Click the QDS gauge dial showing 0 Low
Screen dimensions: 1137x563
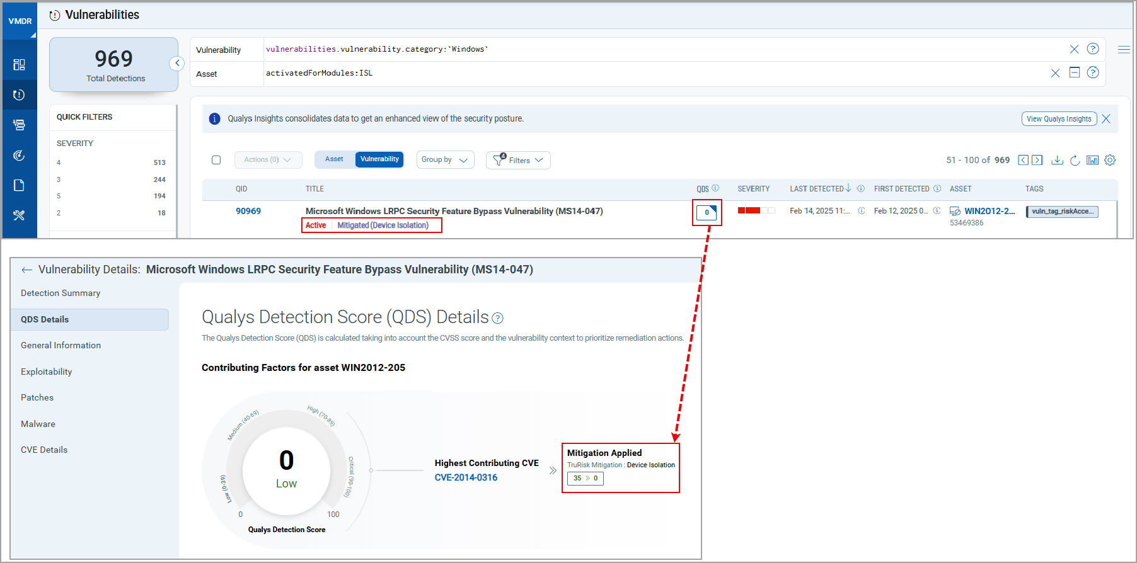tap(287, 470)
